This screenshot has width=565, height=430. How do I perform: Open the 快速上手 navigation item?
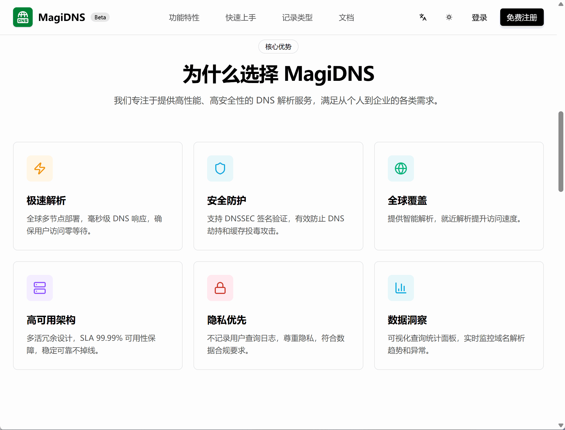(241, 17)
